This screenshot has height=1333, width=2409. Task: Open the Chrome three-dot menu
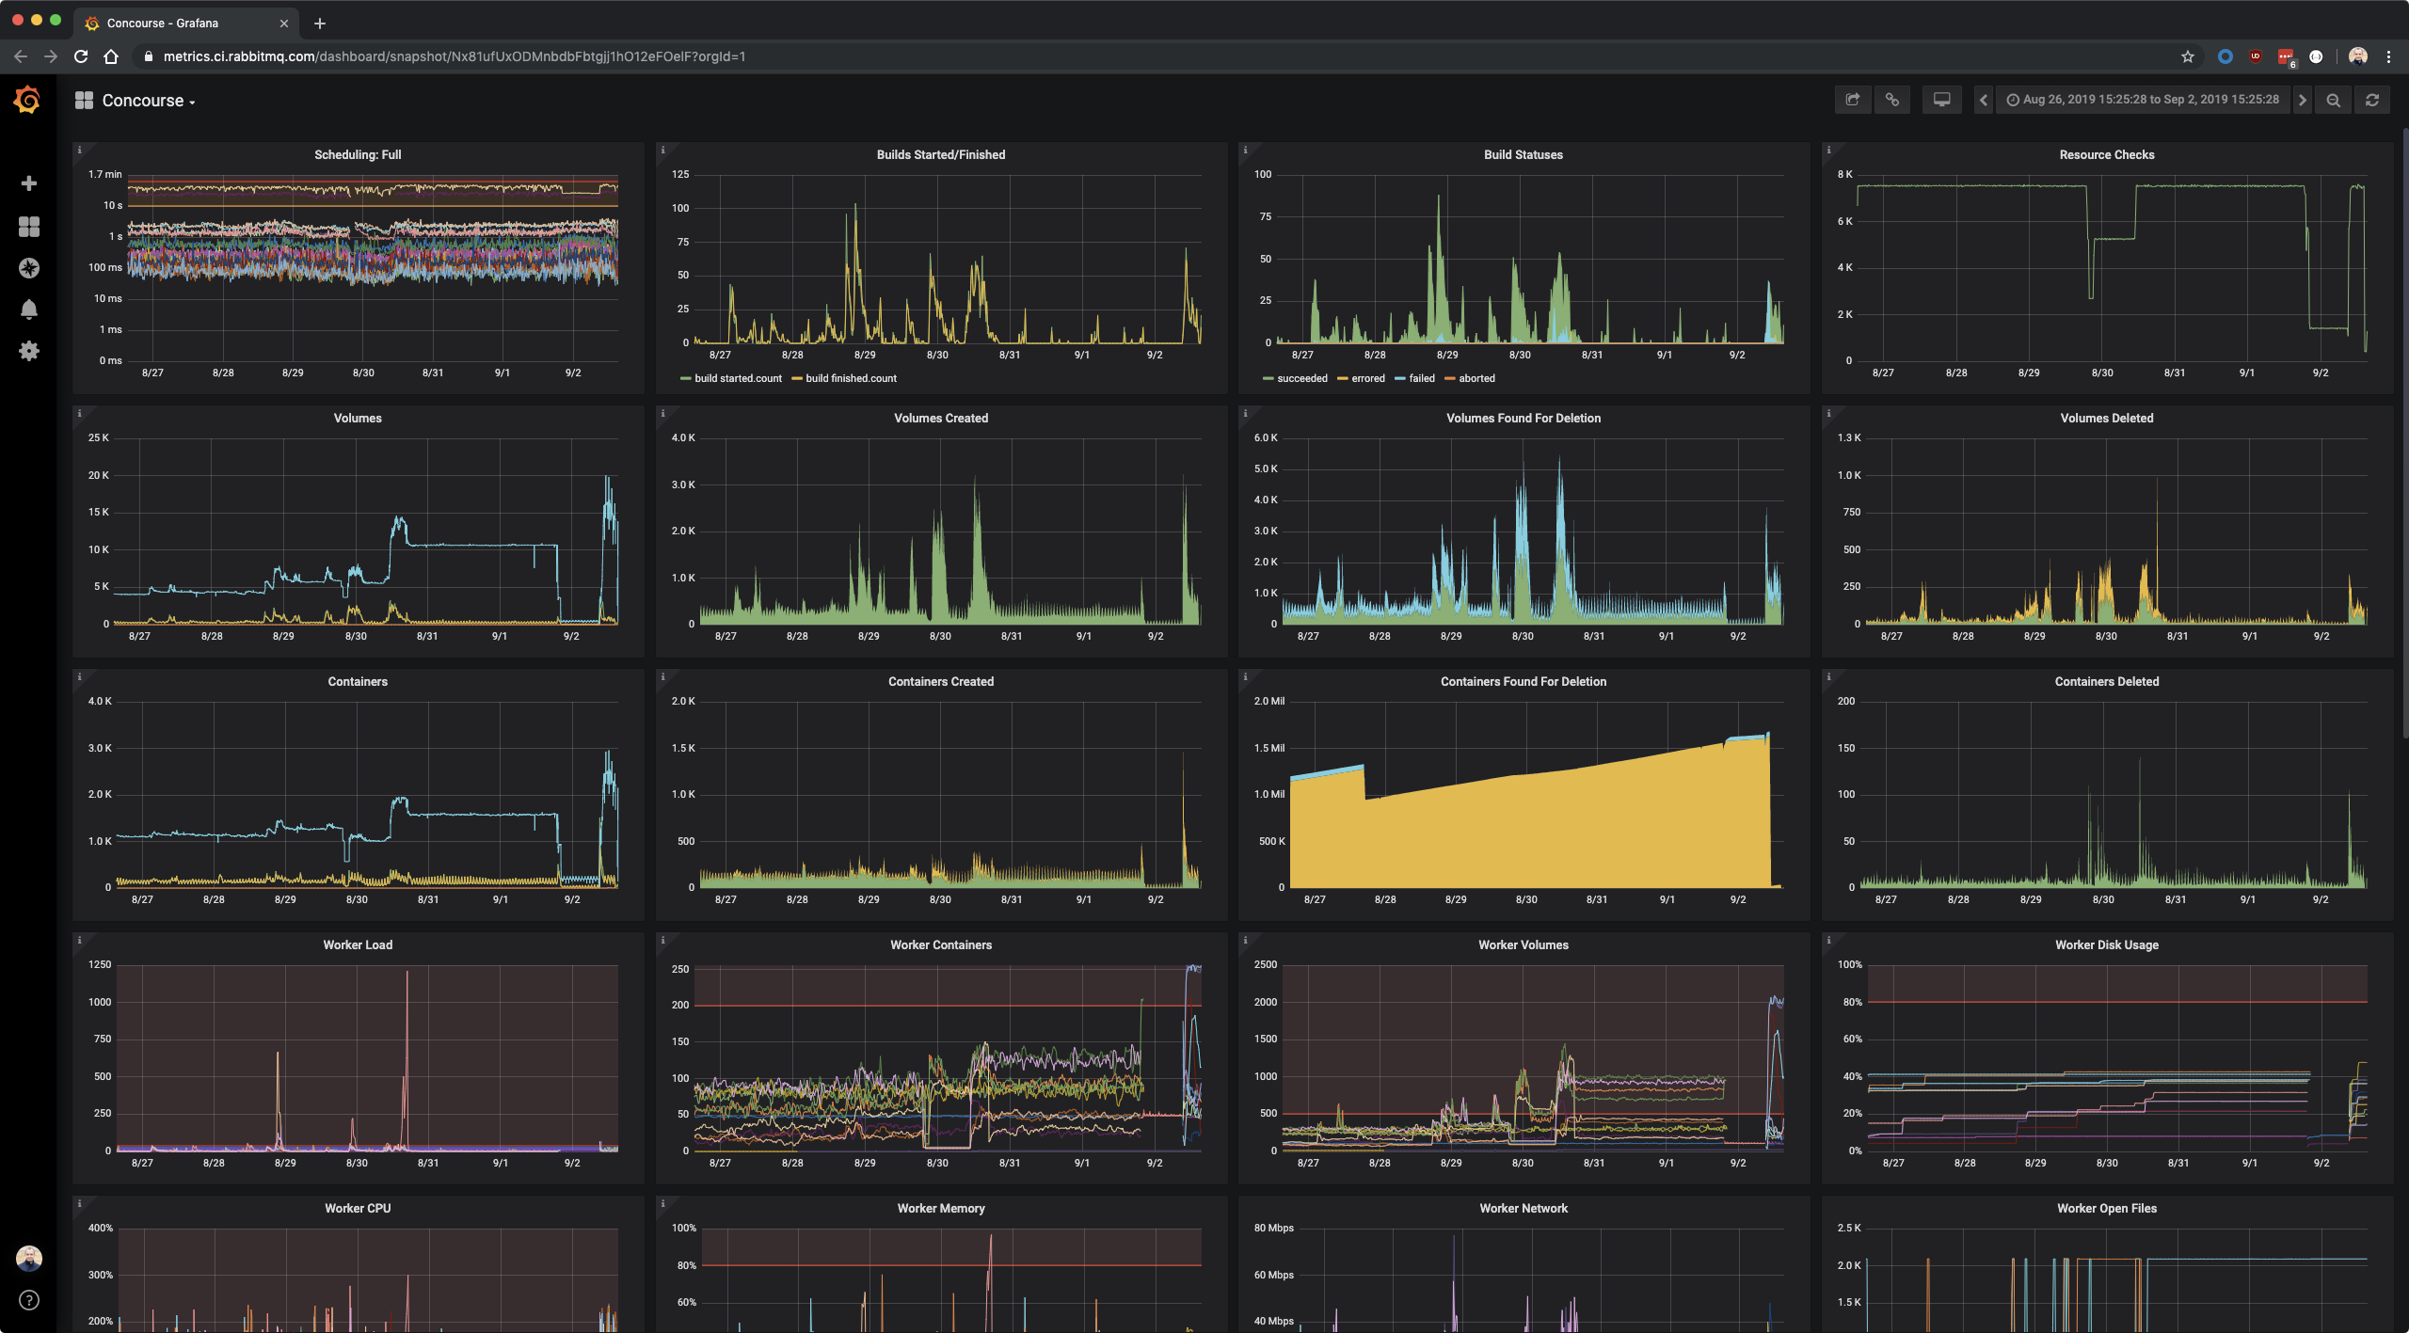[x=2388, y=56]
